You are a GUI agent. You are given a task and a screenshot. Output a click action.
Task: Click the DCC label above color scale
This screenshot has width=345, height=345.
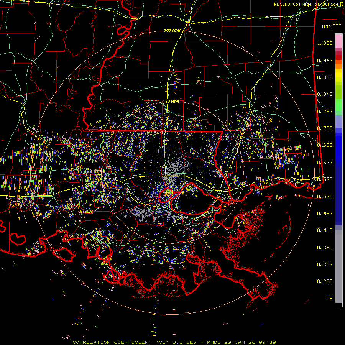click(337, 23)
